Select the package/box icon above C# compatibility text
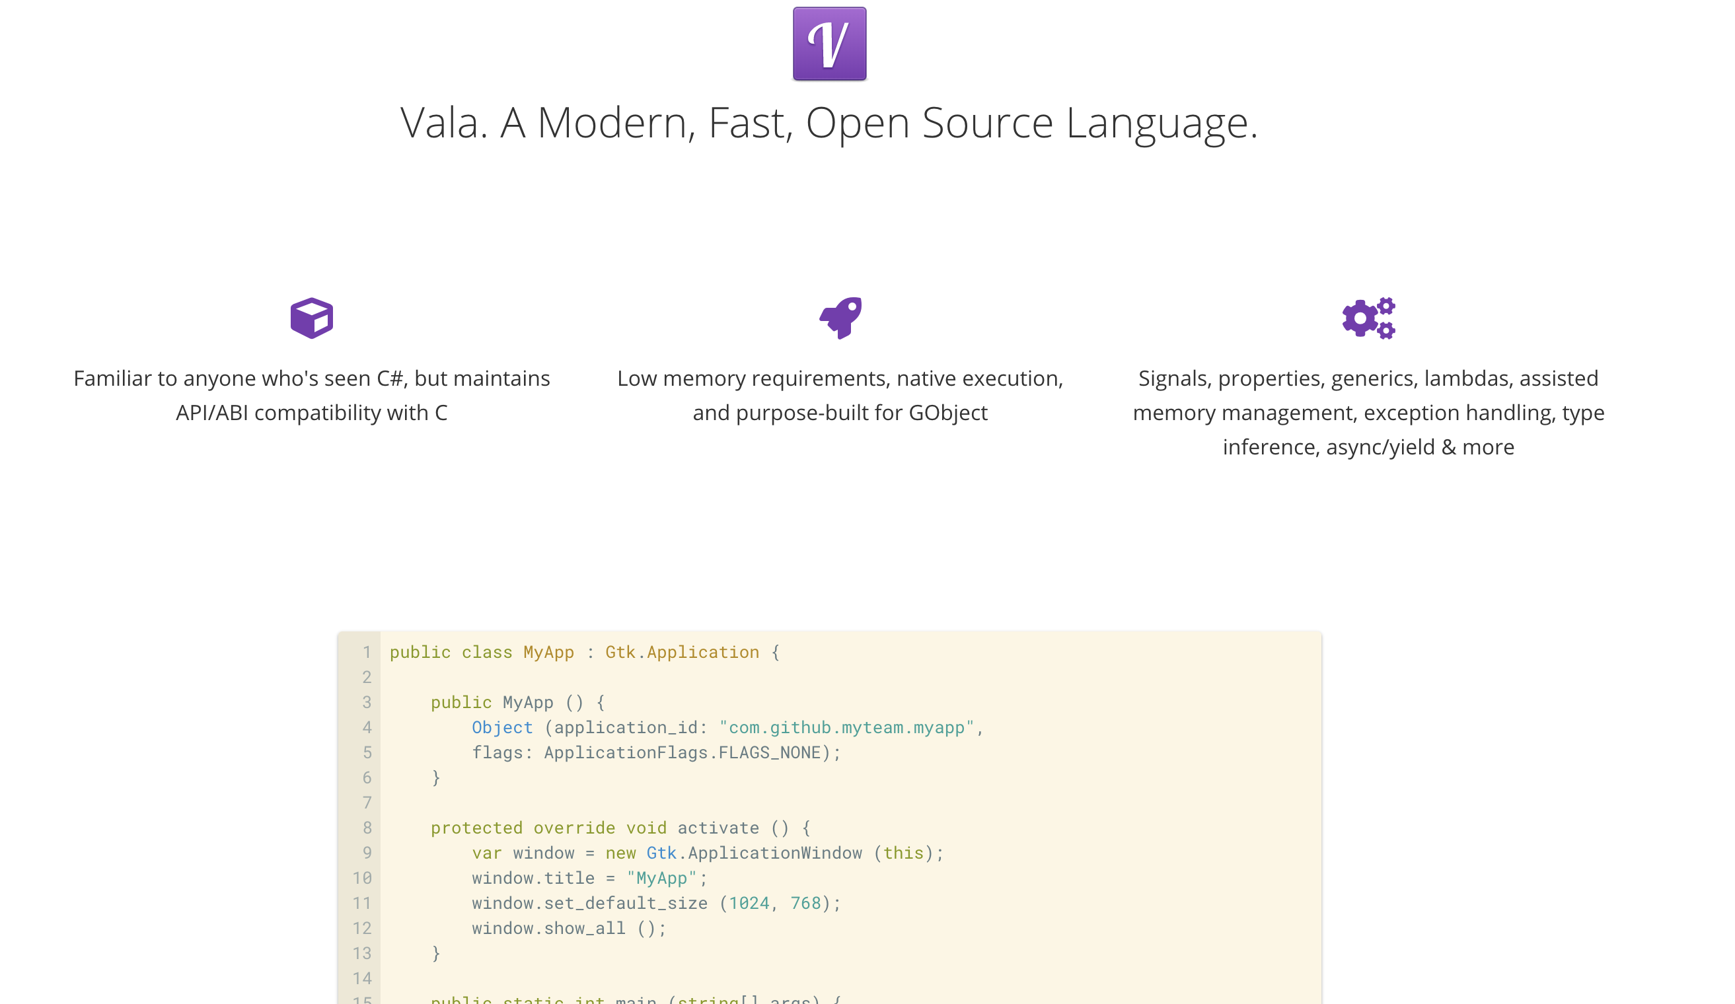This screenshot has width=1735, height=1004. click(312, 318)
